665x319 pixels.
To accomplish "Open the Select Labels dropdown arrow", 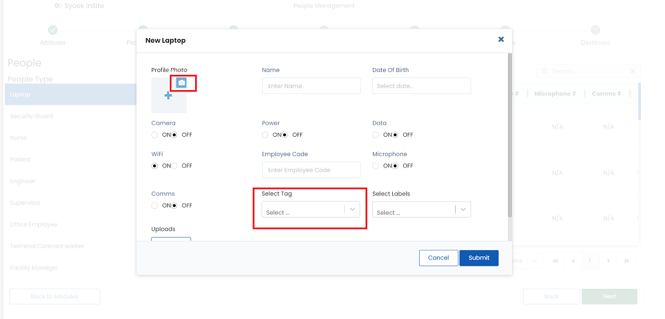I will 463,210.
